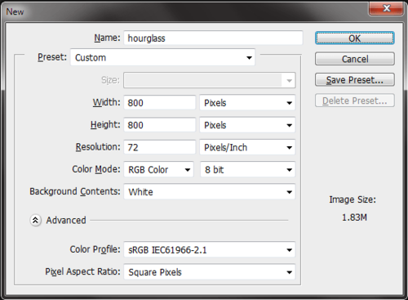Viewport: 408px width, 300px height.
Task: Open the Pixels/Inch resolution units dropdown
Action: pos(247,147)
